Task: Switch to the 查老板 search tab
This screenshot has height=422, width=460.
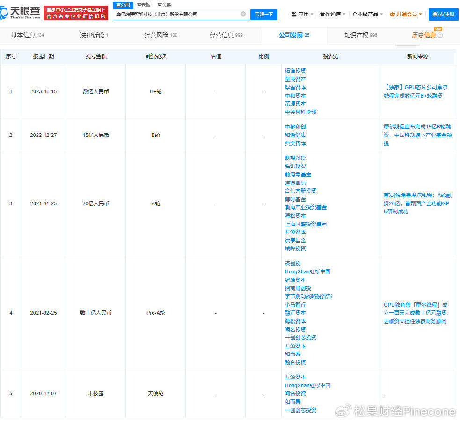Action: [x=144, y=5]
